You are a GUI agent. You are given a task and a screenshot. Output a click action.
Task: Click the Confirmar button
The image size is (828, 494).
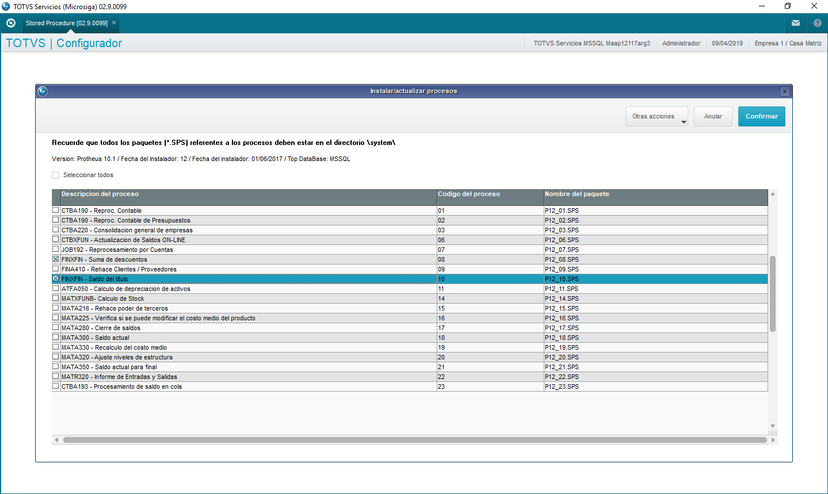coord(762,116)
